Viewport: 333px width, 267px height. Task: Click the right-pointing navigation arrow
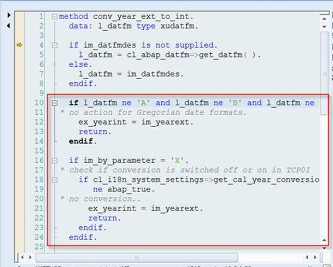[9, 15]
